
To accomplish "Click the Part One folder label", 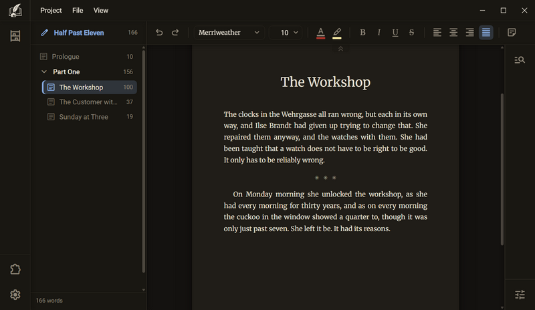I will (x=66, y=72).
